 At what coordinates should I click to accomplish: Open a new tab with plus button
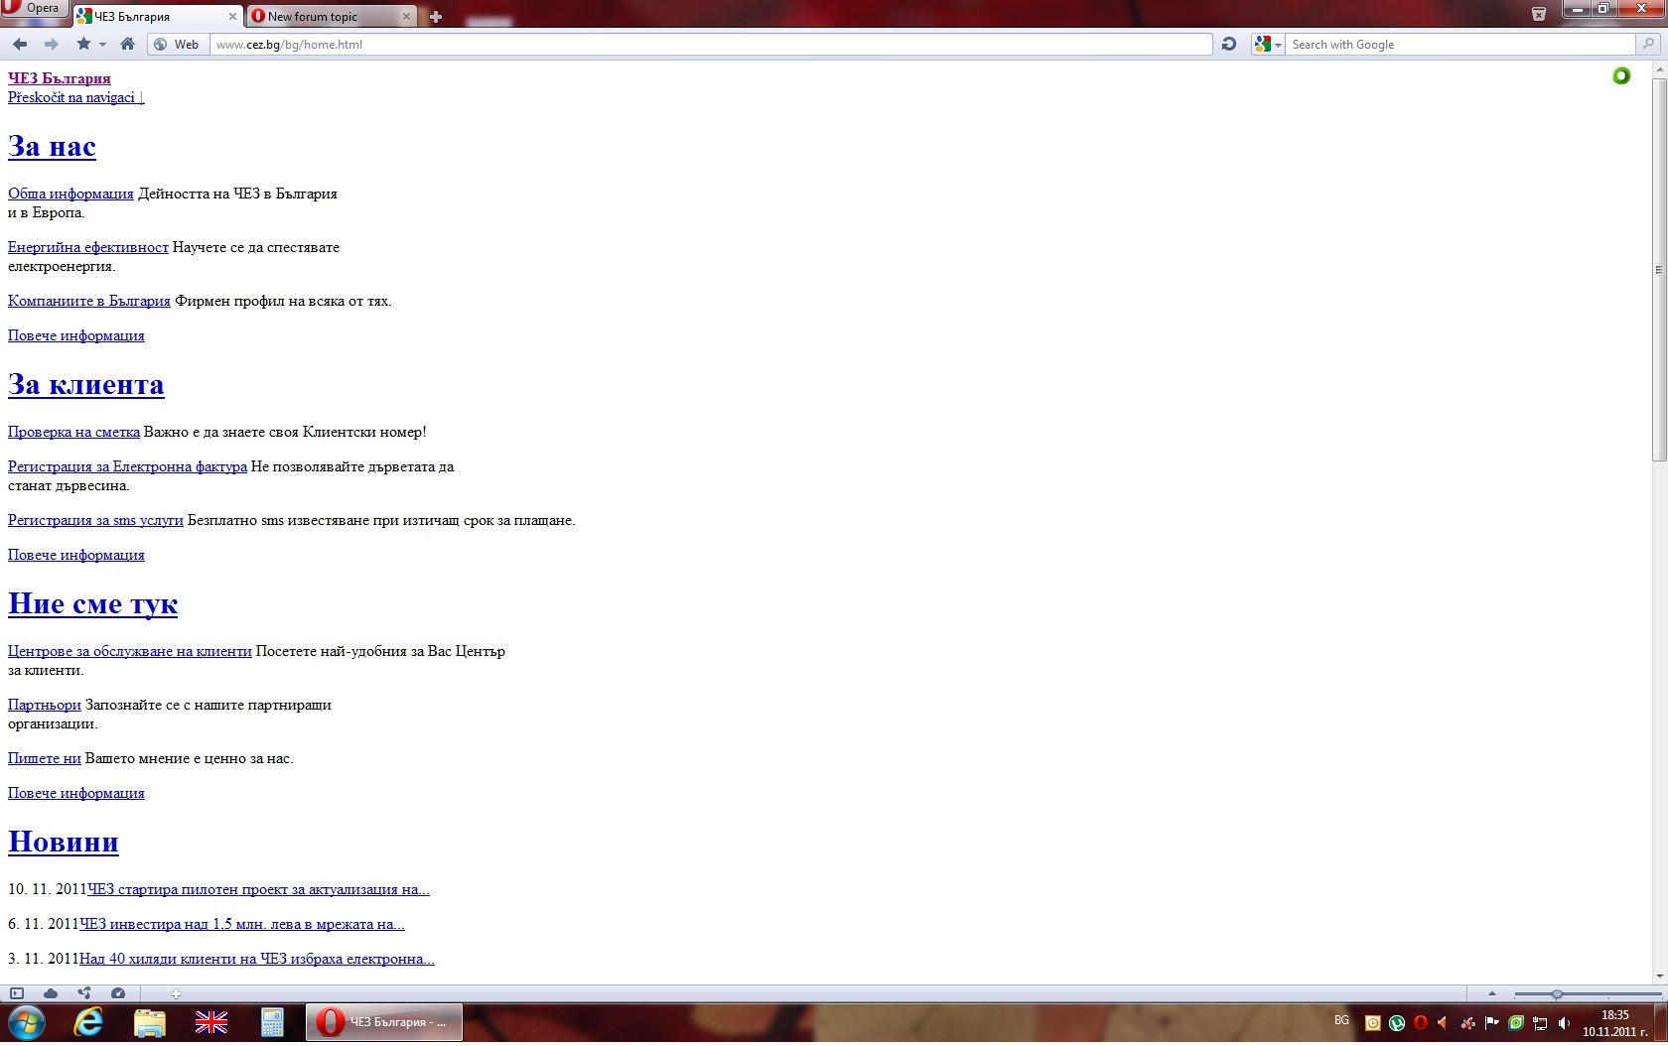pyautogui.click(x=435, y=16)
